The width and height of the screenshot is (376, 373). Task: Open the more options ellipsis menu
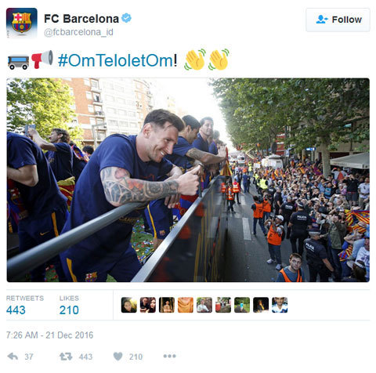[x=169, y=356]
